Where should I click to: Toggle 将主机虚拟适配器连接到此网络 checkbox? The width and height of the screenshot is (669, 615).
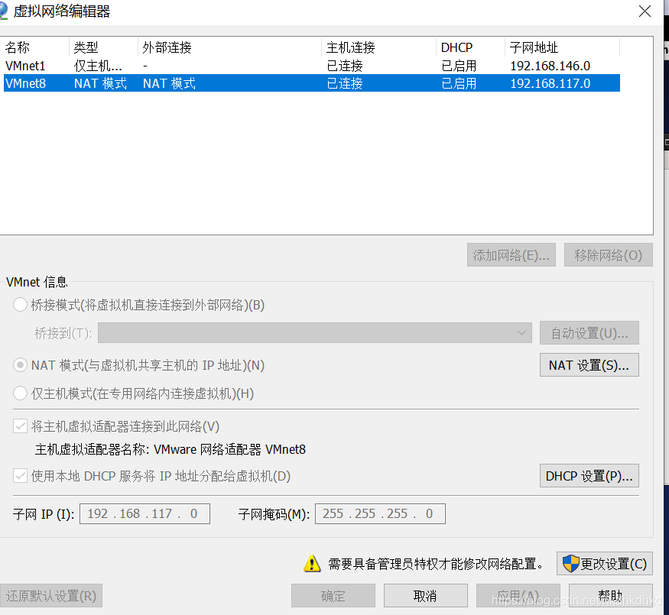point(20,426)
